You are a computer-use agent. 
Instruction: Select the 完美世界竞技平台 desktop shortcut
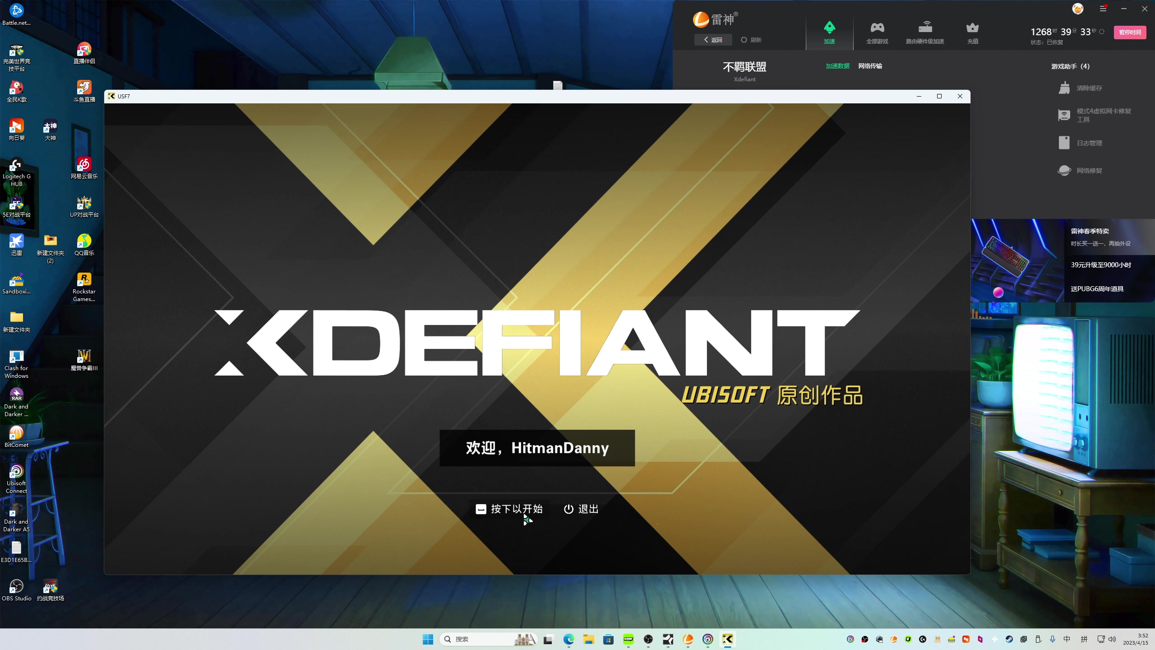tap(17, 58)
